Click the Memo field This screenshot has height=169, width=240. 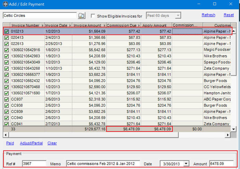tap(103, 164)
